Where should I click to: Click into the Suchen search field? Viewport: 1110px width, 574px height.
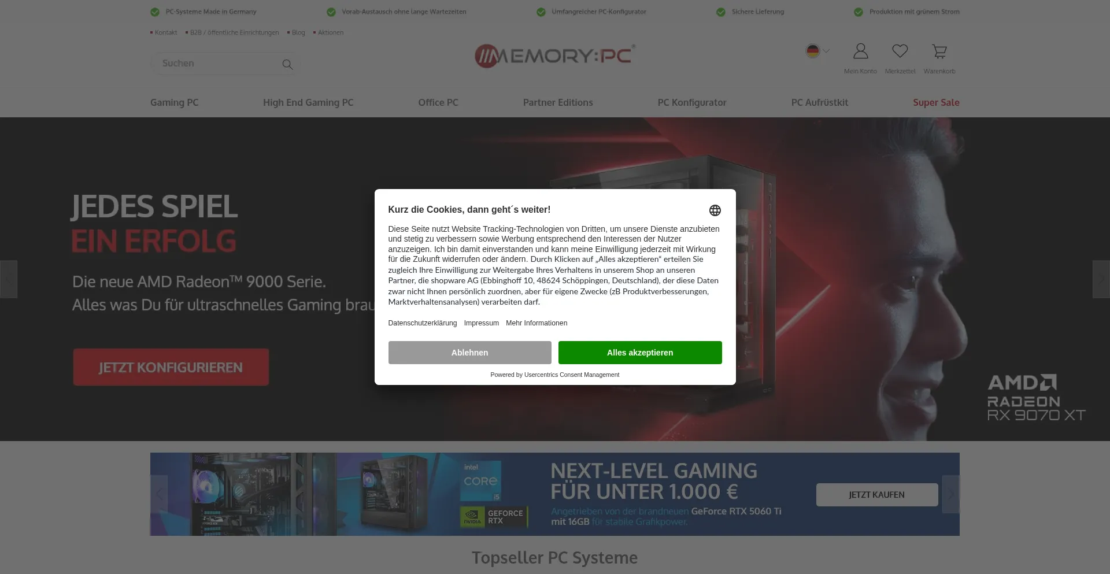tap(217, 64)
